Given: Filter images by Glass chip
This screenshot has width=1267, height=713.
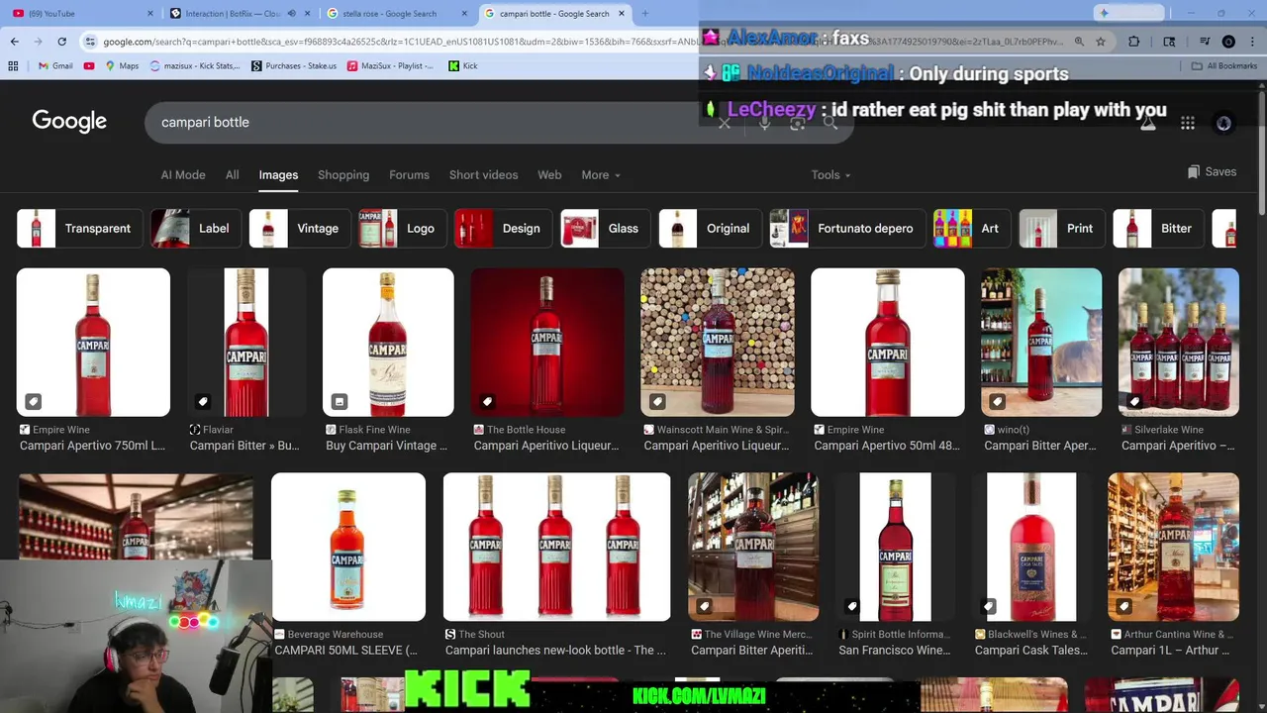Looking at the screenshot, I should point(604,229).
